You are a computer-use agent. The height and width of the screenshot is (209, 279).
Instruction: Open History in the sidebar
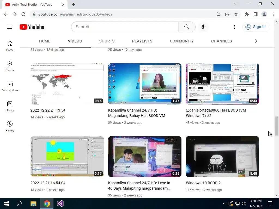10,126
